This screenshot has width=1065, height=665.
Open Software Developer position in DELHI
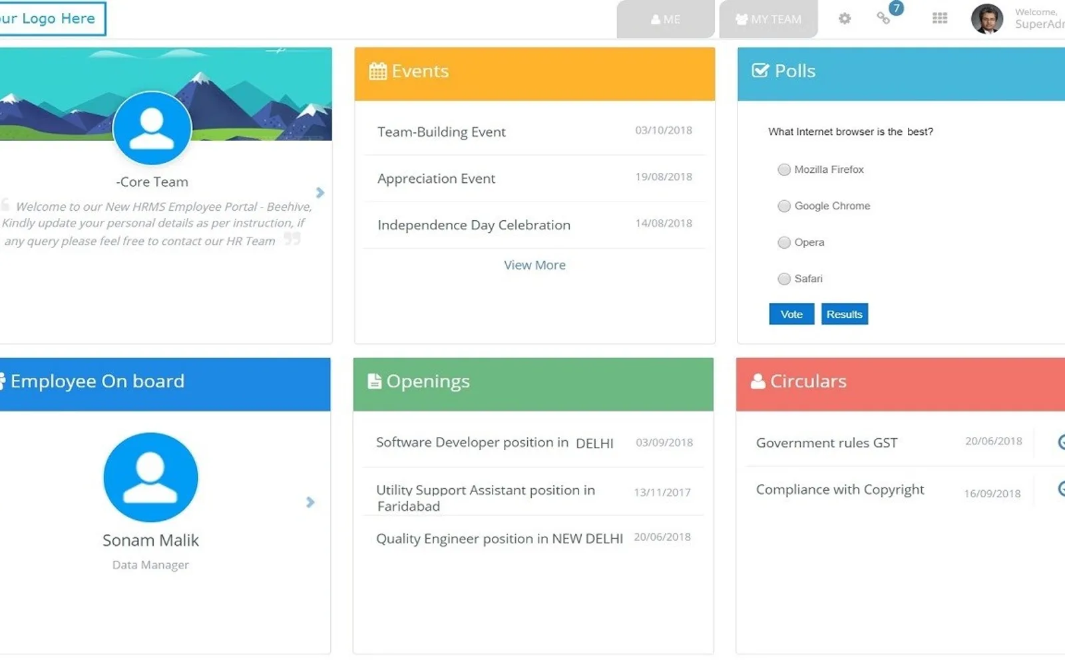(533, 443)
